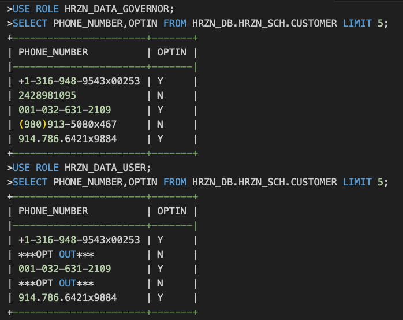This screenshot has width=403, height=320.
Task: Click the PHONE_NUMBER header in the data user results
Action: (x=53, y=211)
